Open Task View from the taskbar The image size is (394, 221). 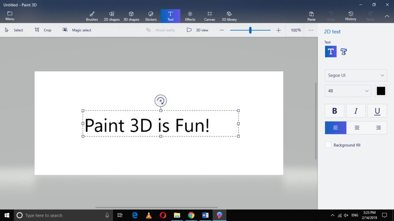[120, 215]
